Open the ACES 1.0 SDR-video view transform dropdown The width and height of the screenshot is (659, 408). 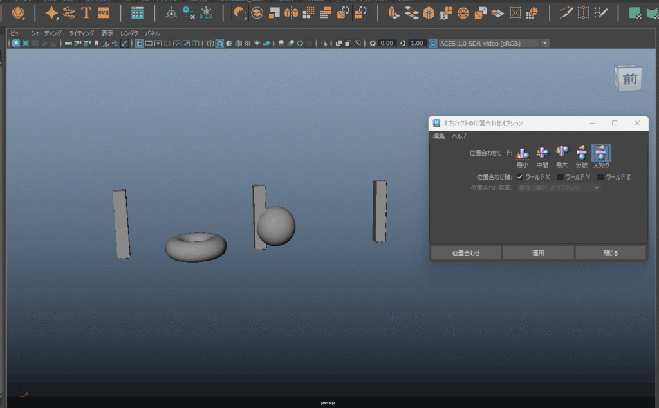click(x=544, y=43)
